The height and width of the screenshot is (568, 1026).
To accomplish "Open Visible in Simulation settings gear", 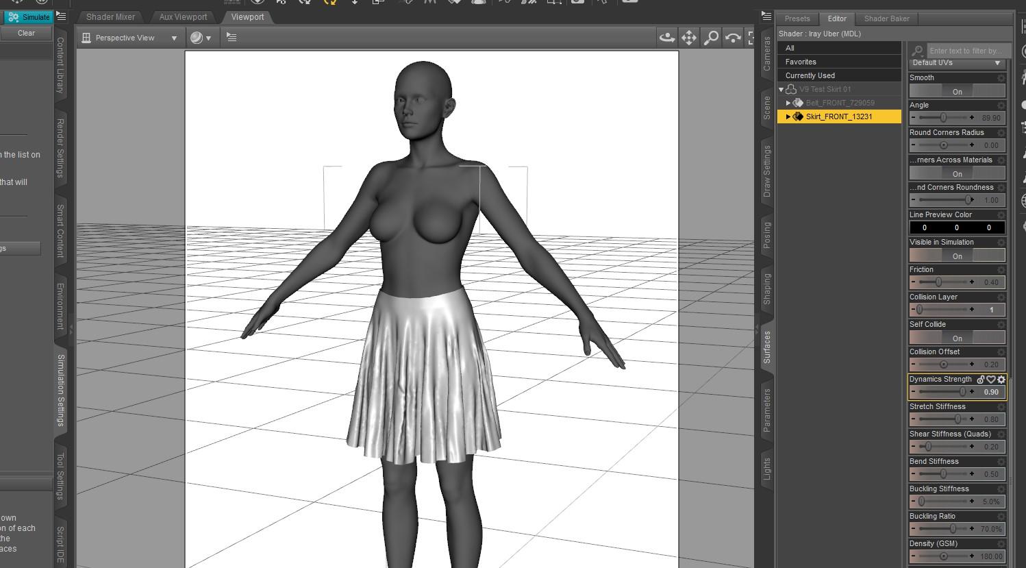I will tap(1001, 243).
